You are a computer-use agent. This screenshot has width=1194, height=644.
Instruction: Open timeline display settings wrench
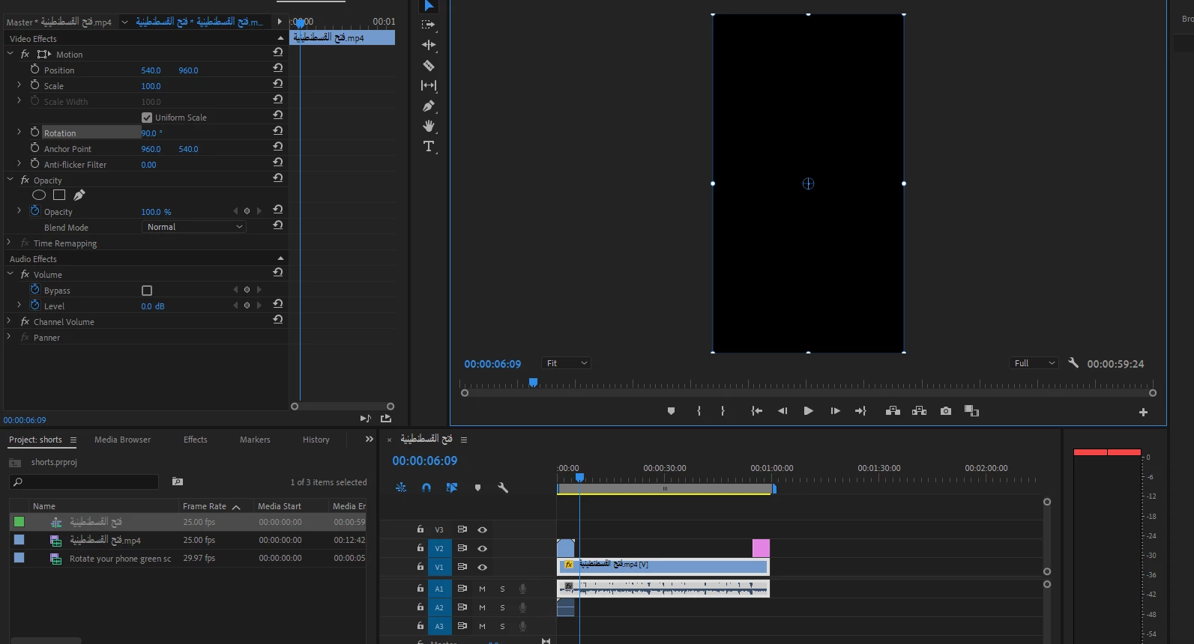(503, 487)
